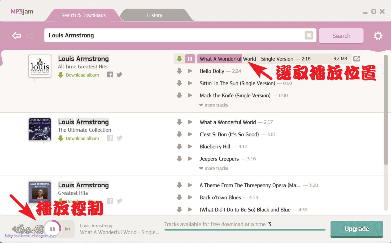Play A Theme From The Threepenny Opera
The image size is (391, 243).
(190, 185)
